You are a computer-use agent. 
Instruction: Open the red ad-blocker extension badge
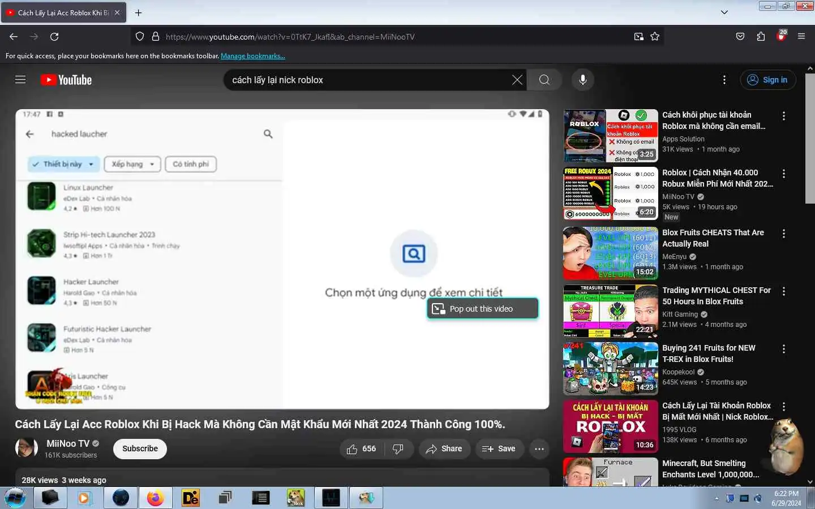[x=782, y=36]
